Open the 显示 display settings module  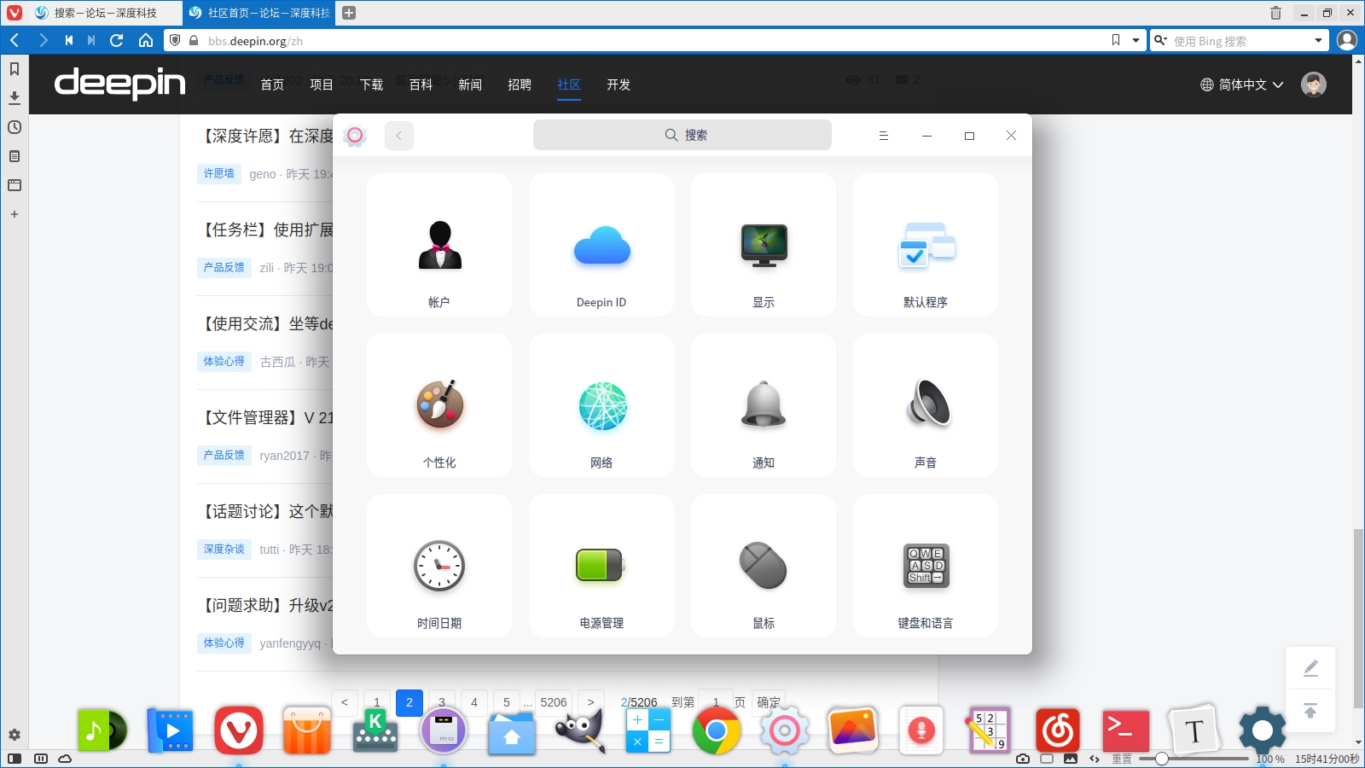pyautogui.click(x=764, y=245)
